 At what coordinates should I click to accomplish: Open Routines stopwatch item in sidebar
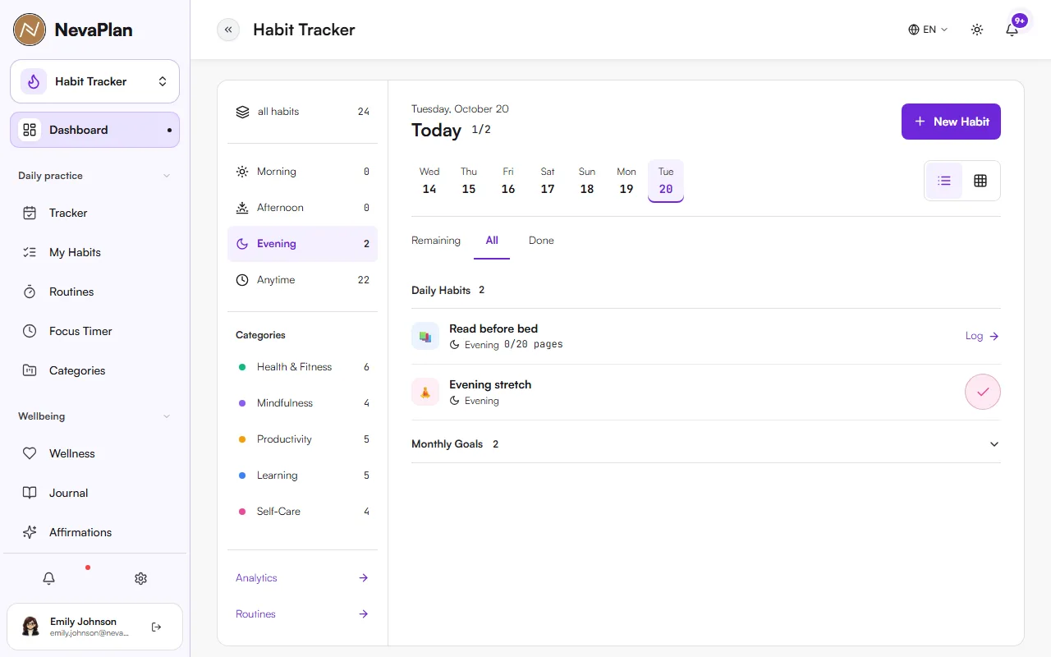coord(94,292)
